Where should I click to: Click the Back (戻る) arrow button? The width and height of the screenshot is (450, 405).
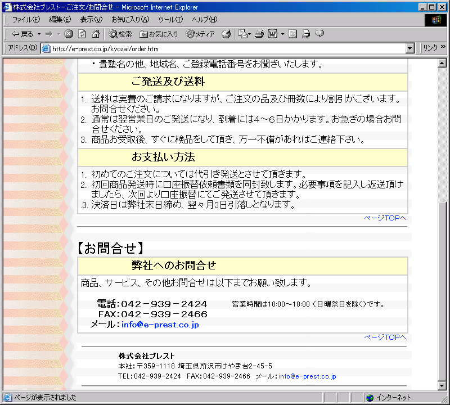point(22,34)
